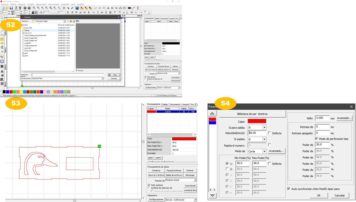The image size is (356, 202).
Task: Go up one folder level in Importar
Action: (x=71, y=21)
